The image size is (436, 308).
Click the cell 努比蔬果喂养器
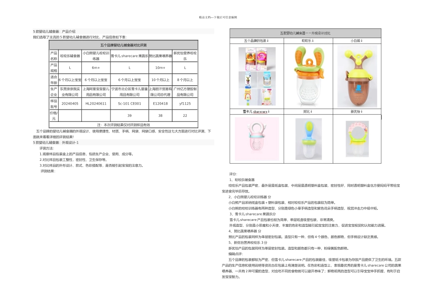click(x=161, y=56)
